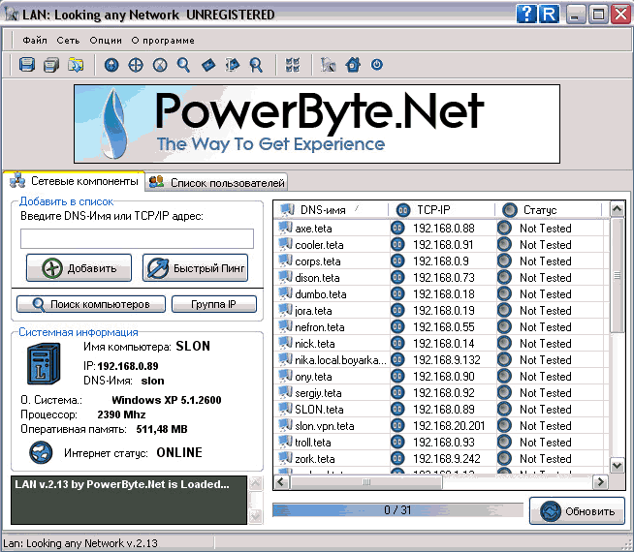Click the network computers icon left of home
The width and height of the screenshot is (634, 552).
(329, 65)
